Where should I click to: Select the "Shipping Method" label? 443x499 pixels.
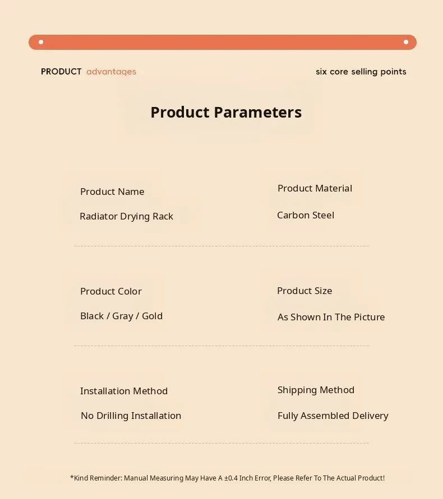(316, 390)
